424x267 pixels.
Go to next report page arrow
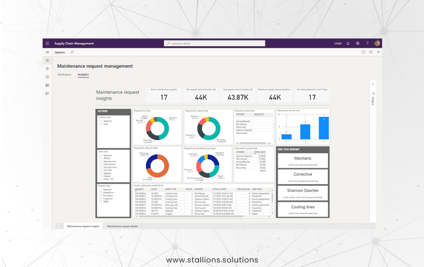point(61,226)
